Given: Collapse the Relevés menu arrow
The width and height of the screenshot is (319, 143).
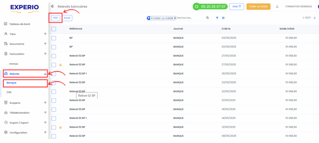Looking at the screenshot, I should coord(45,74).
